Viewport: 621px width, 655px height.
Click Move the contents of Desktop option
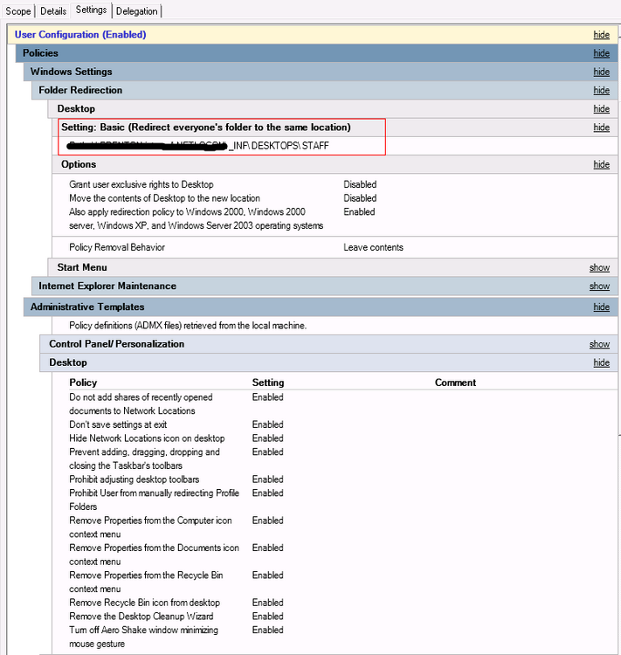tap(165, 198)
